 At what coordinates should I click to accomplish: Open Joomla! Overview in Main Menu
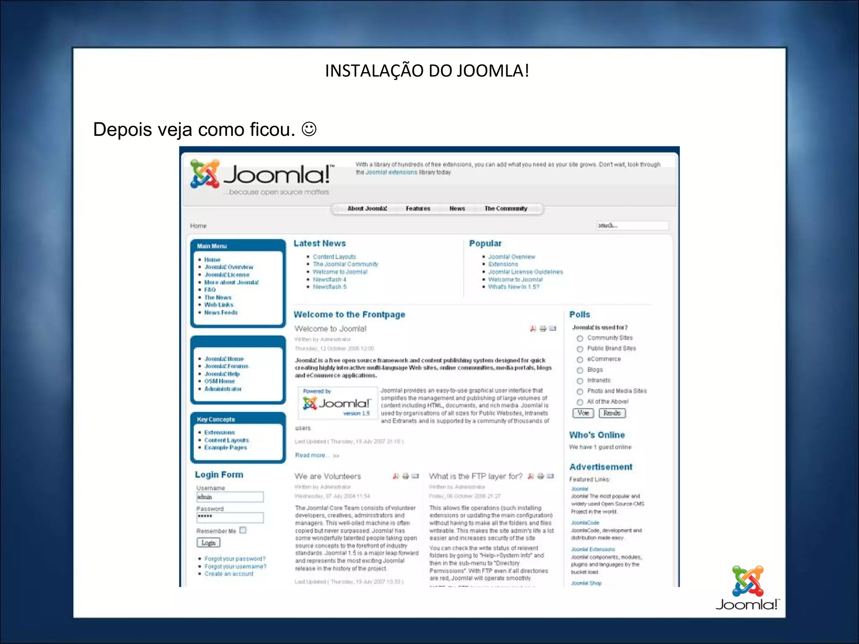pos(229,267)
